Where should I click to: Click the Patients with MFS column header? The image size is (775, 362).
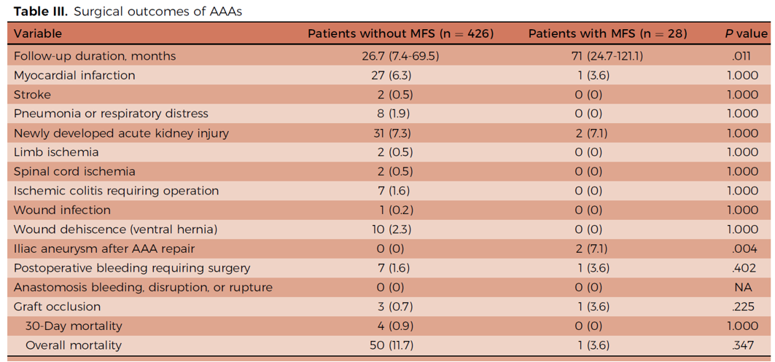pos(607,34)
